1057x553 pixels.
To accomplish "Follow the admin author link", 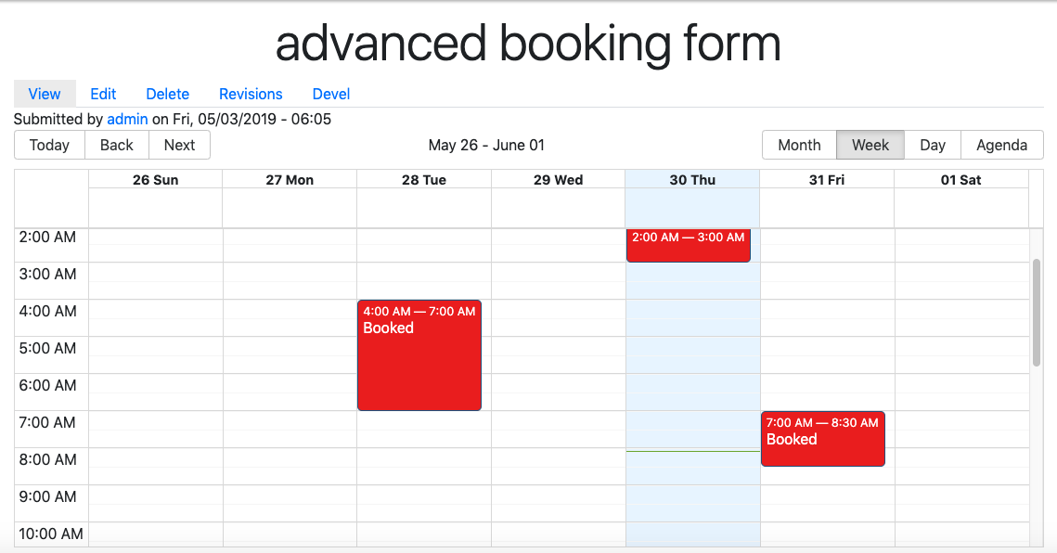I will point(127,119).
